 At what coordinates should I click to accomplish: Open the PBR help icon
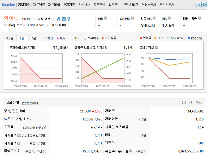pos(169,18)
